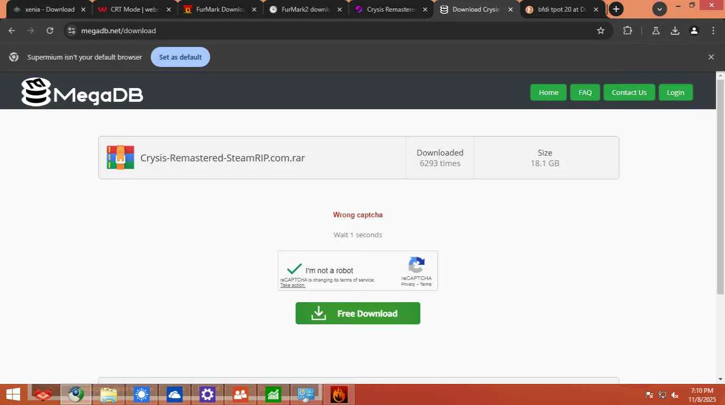Open OneDrive from the taskbar
The width and height of the screenshot is (725, 405).
174,394
